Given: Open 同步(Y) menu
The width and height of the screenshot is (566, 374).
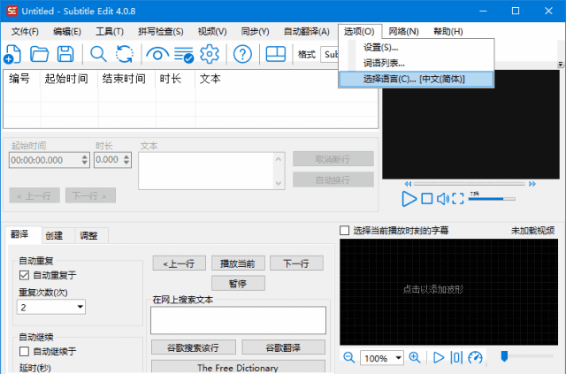Looking at the screenshot, I should (256, 32).
